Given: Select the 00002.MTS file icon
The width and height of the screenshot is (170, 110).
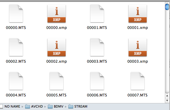Looking at the screenshot, I should pos(16,47).
